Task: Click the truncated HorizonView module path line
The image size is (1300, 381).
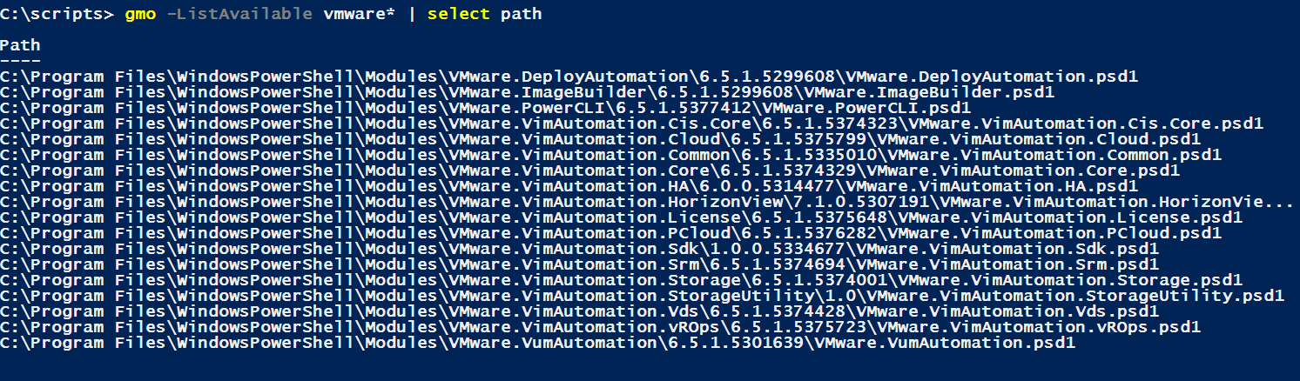Action: click(648, 202)
